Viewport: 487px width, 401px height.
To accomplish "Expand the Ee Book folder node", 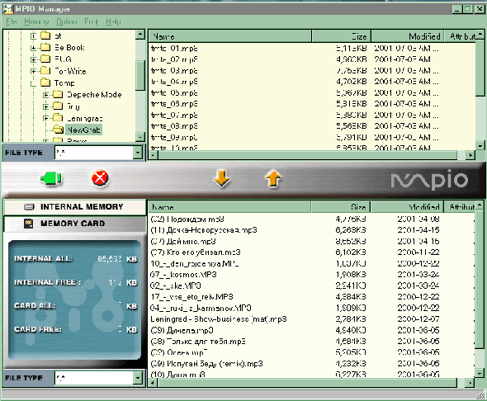I will coord(33,48).
